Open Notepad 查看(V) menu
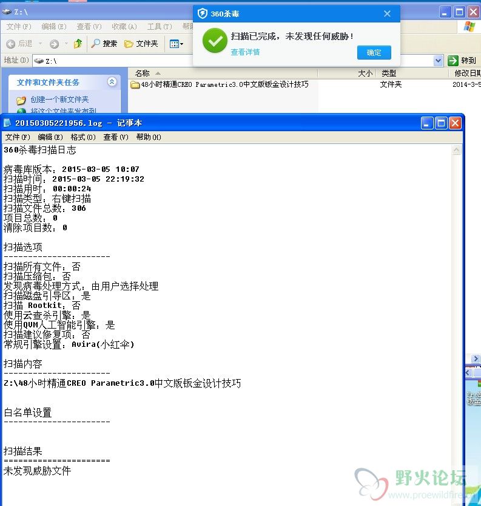Screen dimensions: 481x506 (x=116, y=137)
